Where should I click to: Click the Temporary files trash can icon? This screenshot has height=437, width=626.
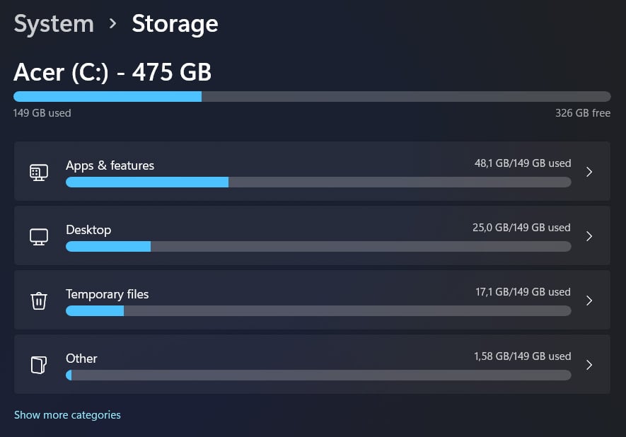pos(39,301)
